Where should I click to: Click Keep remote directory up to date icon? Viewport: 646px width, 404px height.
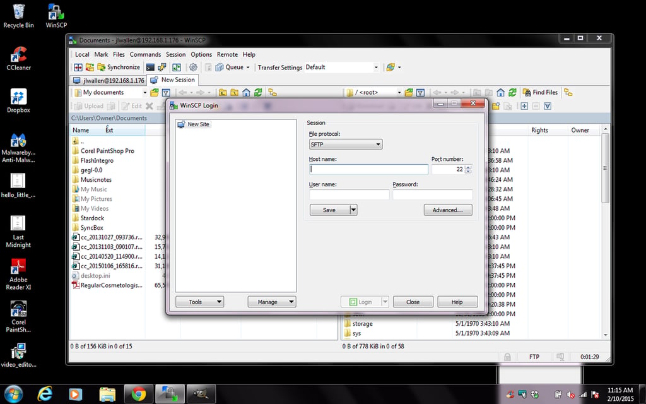177,67
